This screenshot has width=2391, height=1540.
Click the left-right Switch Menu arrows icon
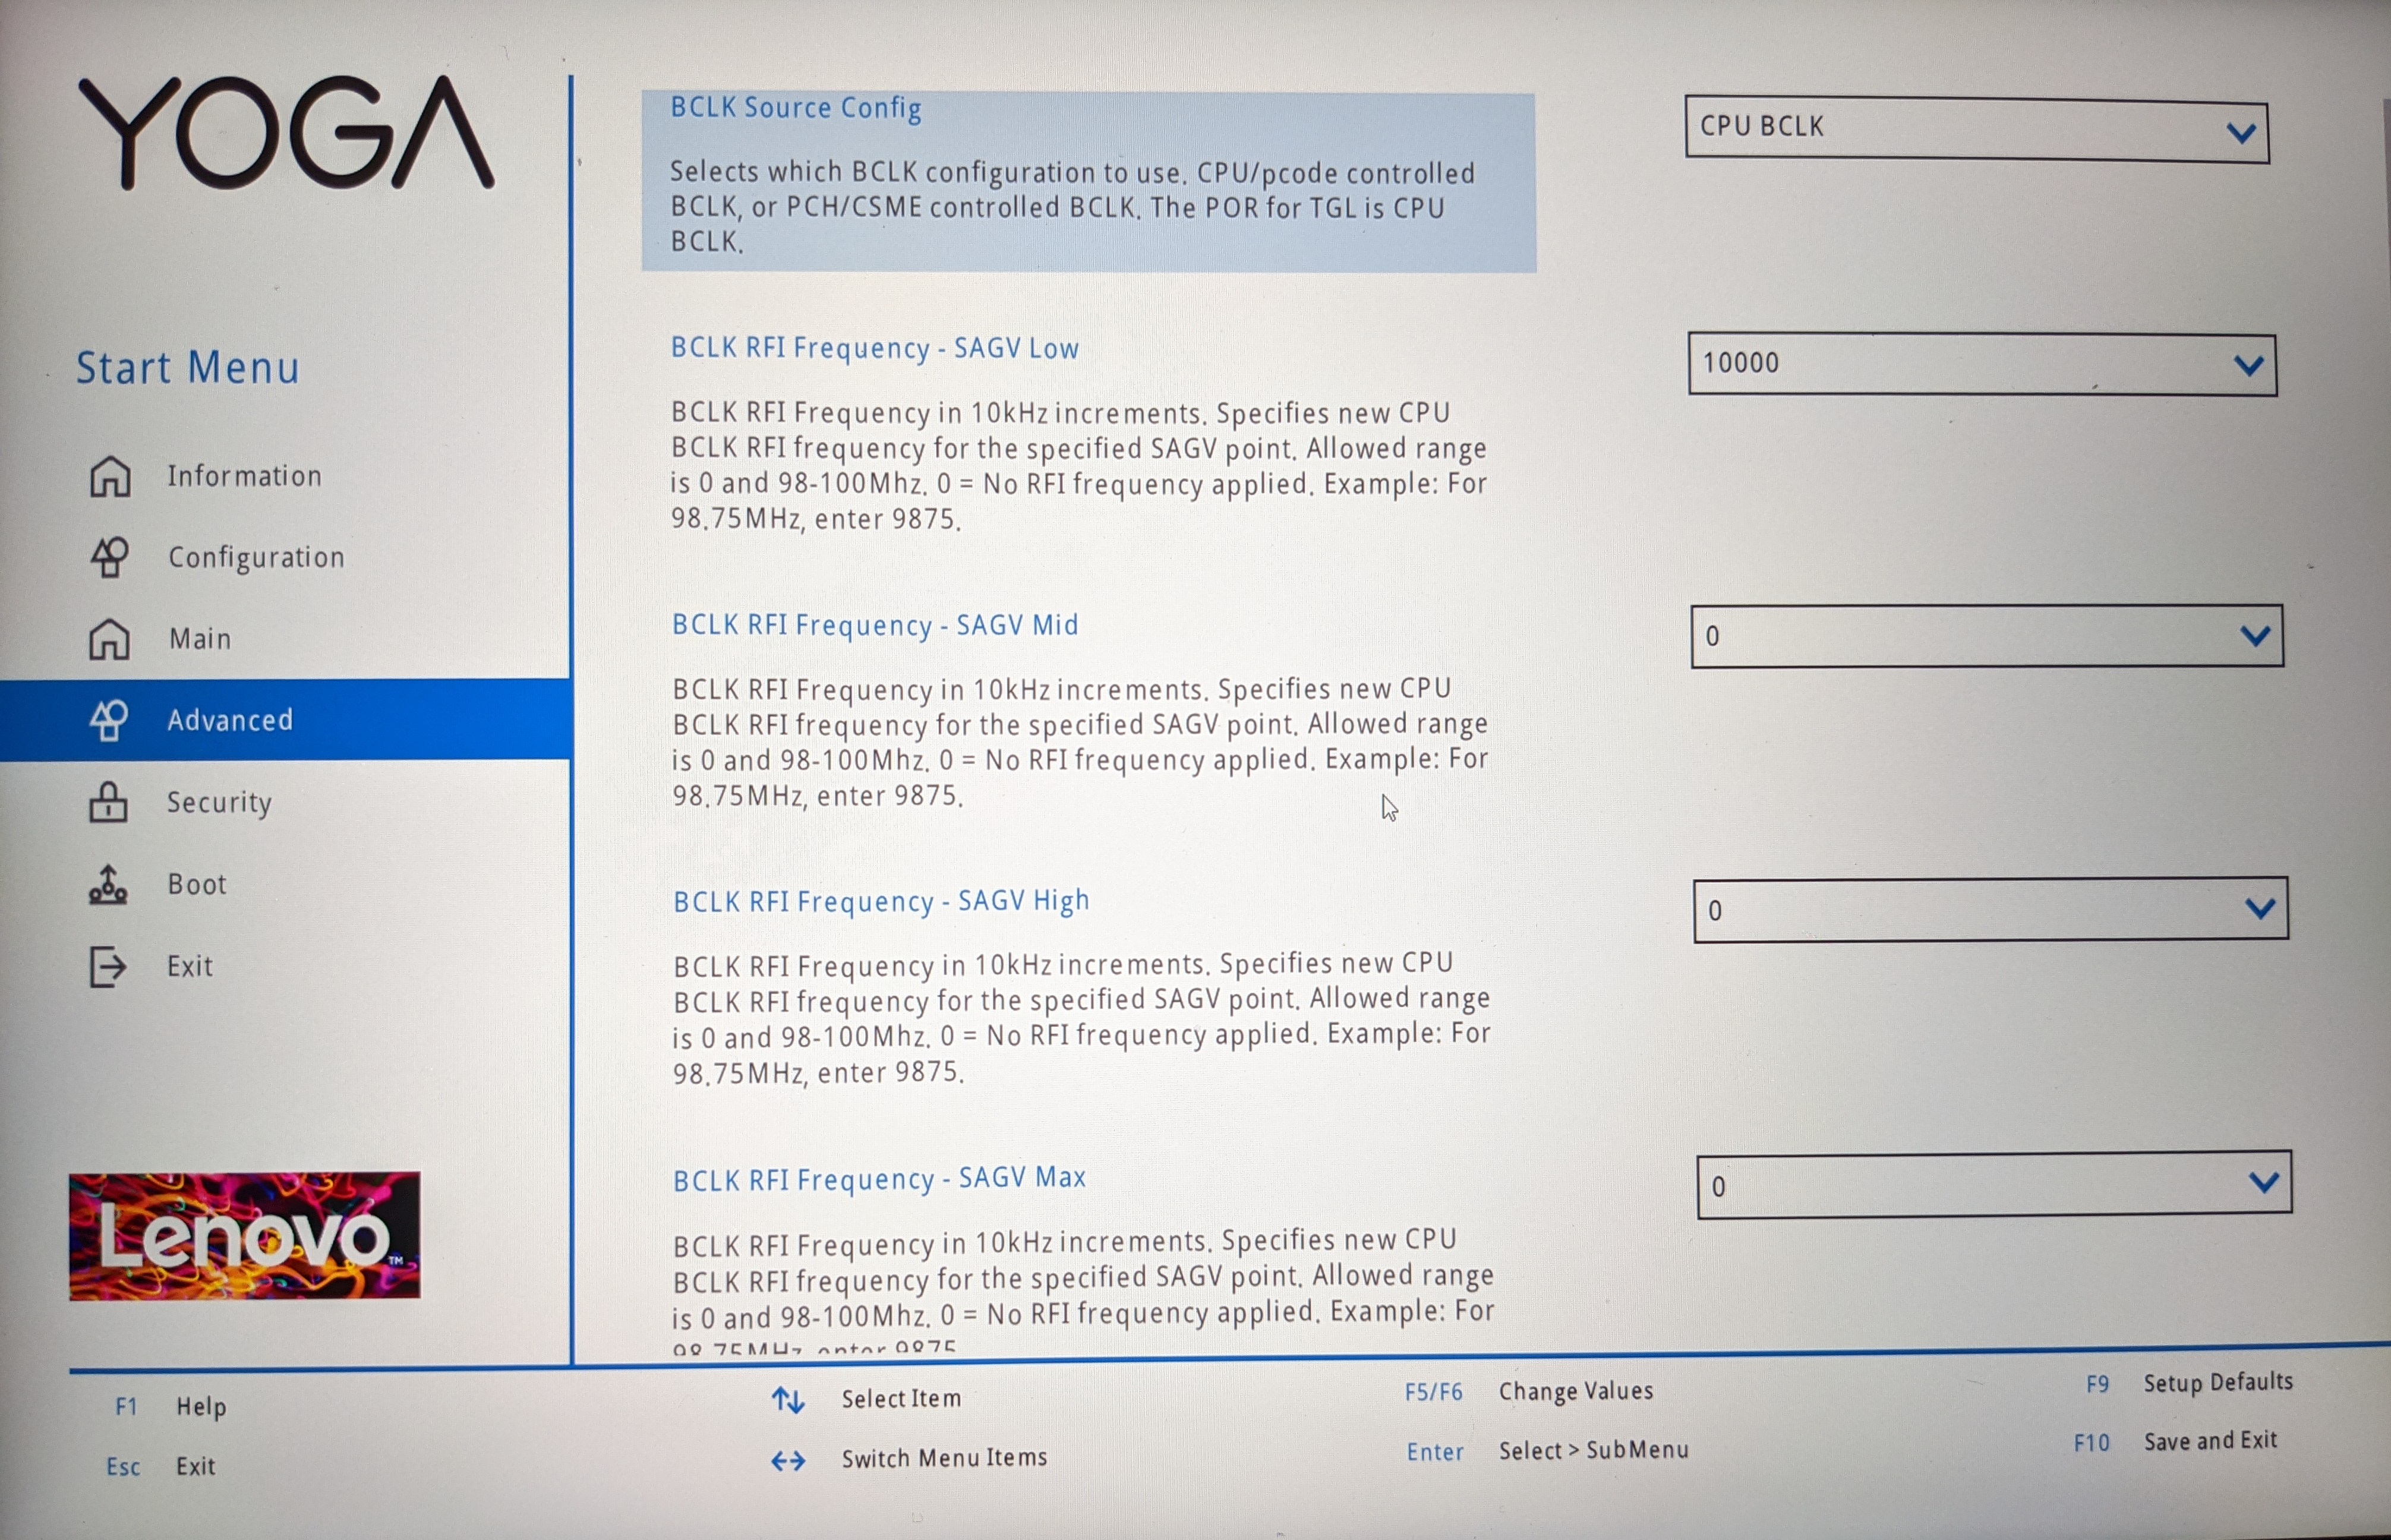pos(788,1461)
